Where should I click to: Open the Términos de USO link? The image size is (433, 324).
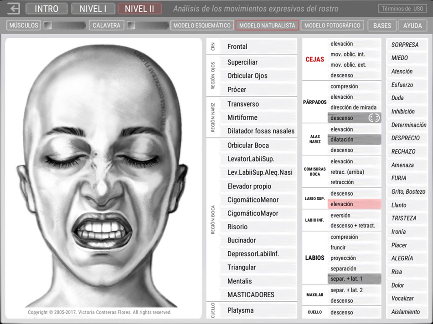pyautogui.click(x=402, y=9)
